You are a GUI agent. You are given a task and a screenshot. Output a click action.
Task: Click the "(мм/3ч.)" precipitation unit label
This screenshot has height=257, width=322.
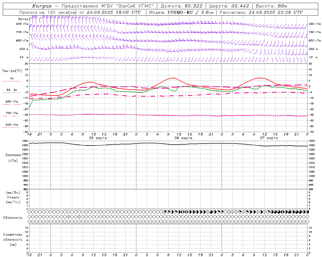[13, 192]
